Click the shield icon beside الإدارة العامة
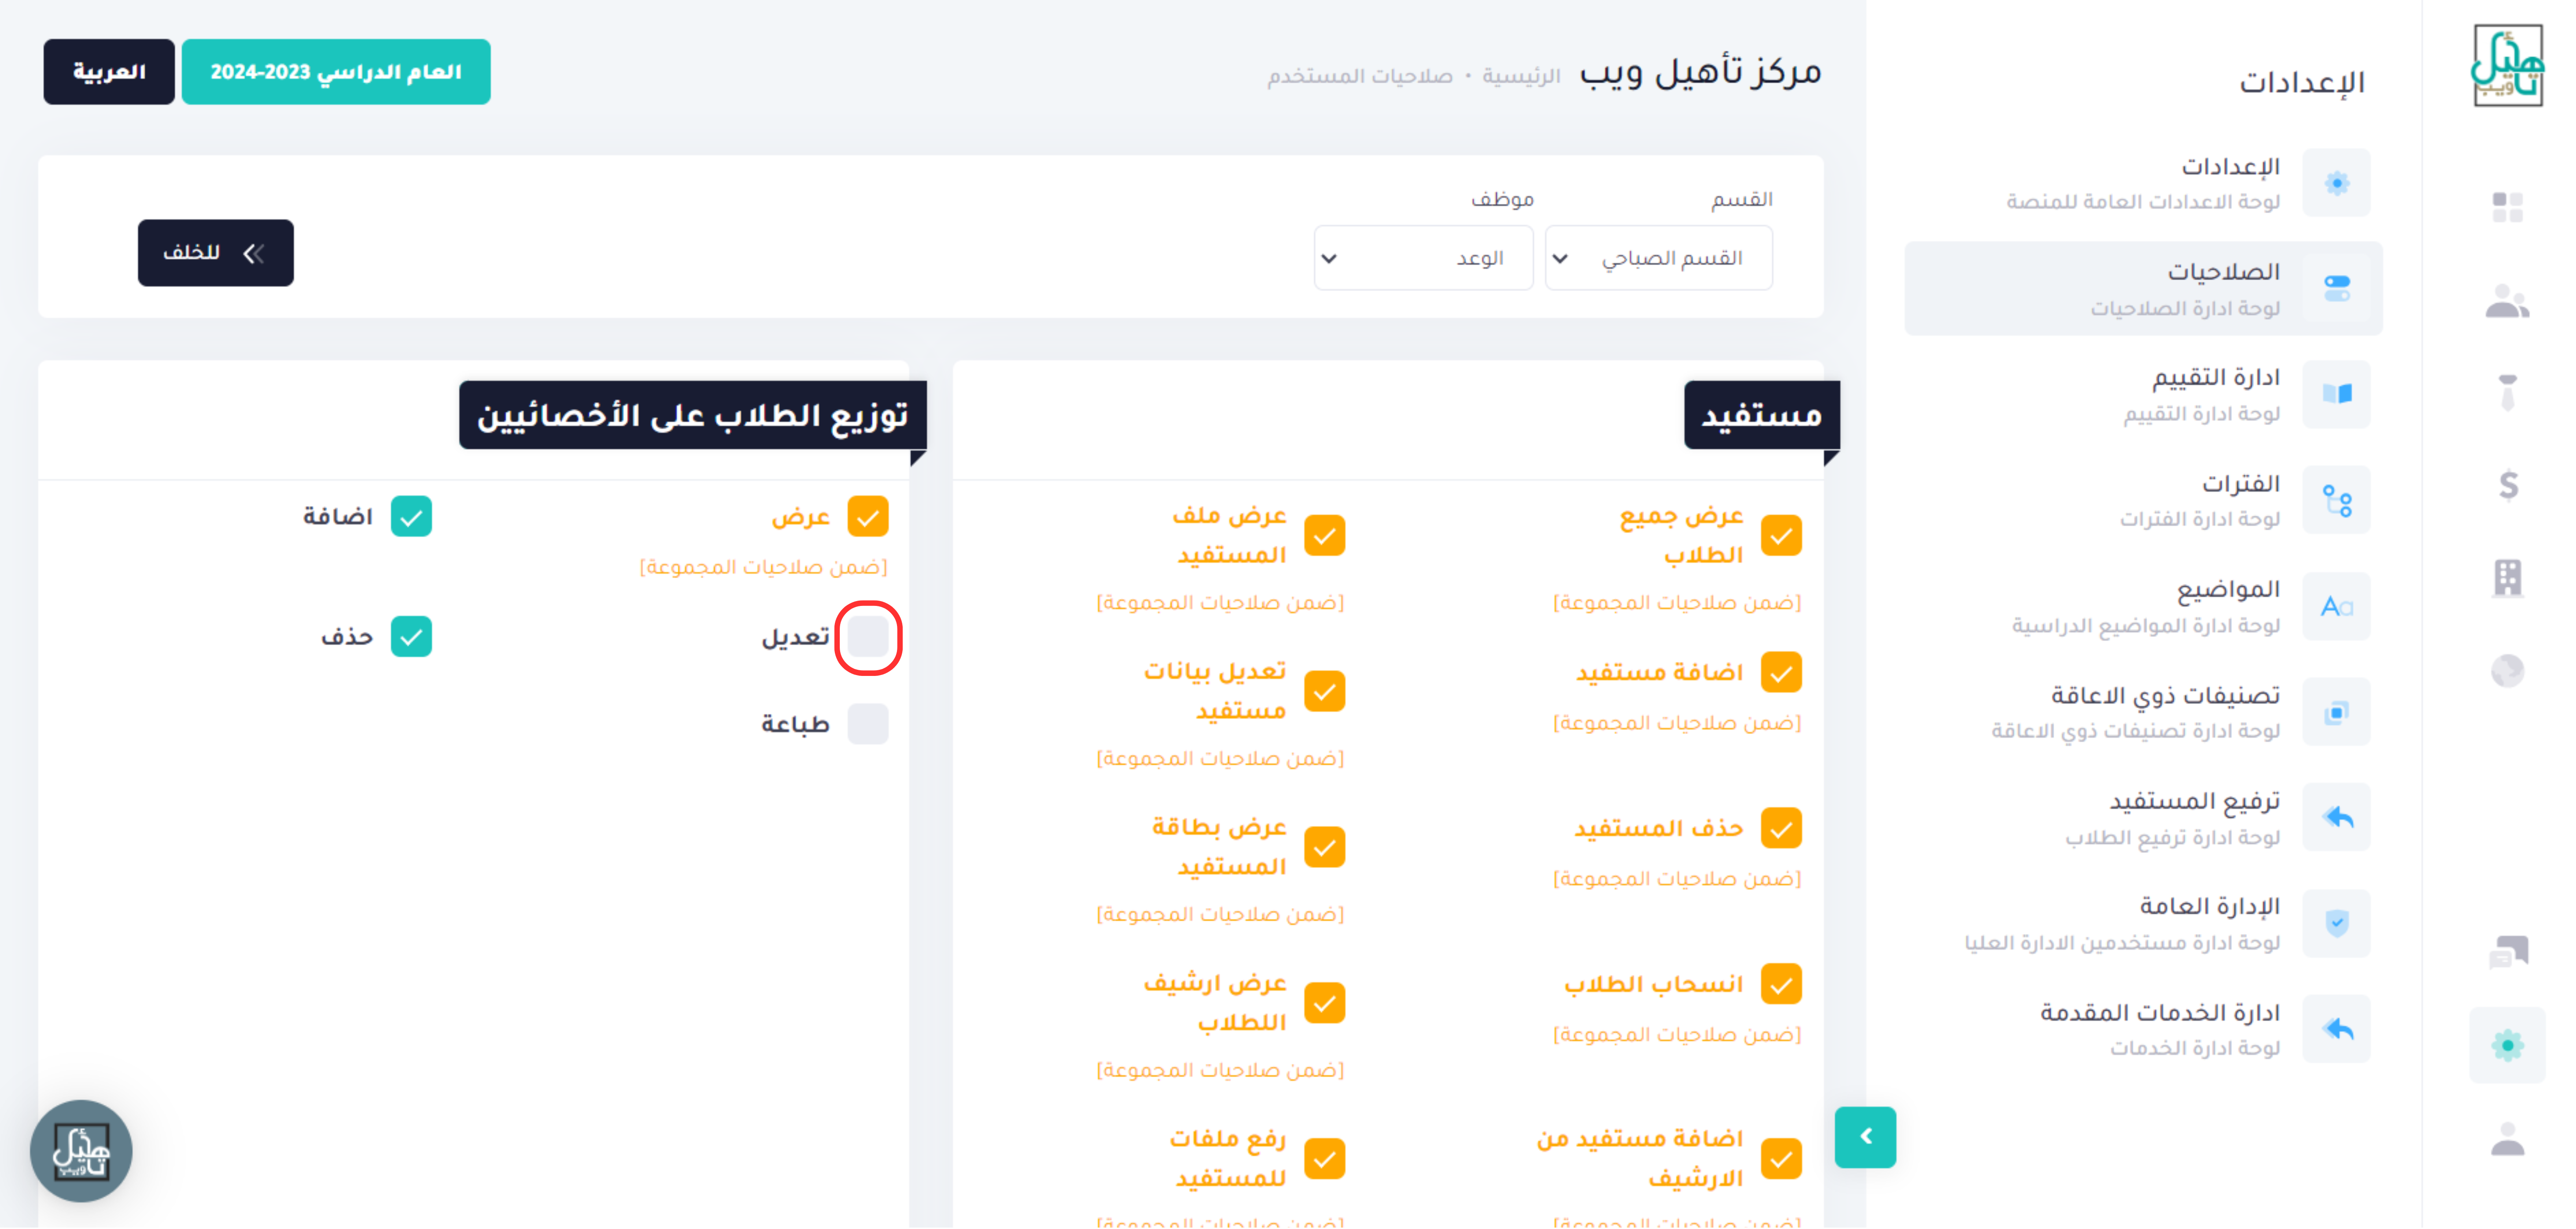The image size is (2576, 1229). coord(2336,923)
